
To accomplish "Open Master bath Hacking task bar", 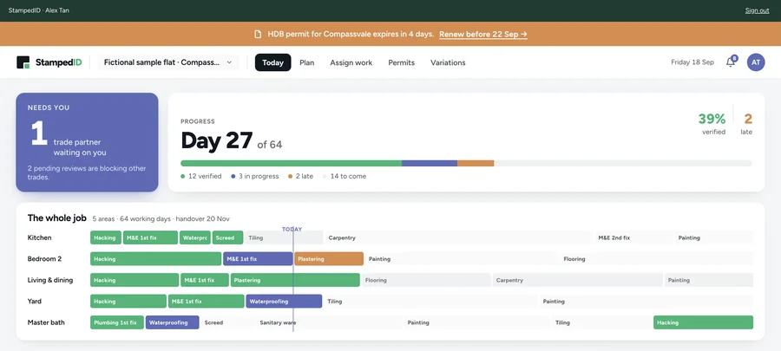I will point(703,322).
